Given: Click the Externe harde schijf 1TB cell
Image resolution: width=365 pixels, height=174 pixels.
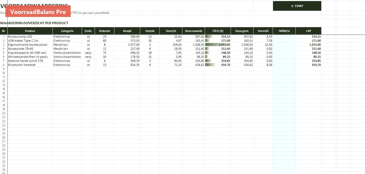Looking at the screenshot, I should click(x=30, y=61).
